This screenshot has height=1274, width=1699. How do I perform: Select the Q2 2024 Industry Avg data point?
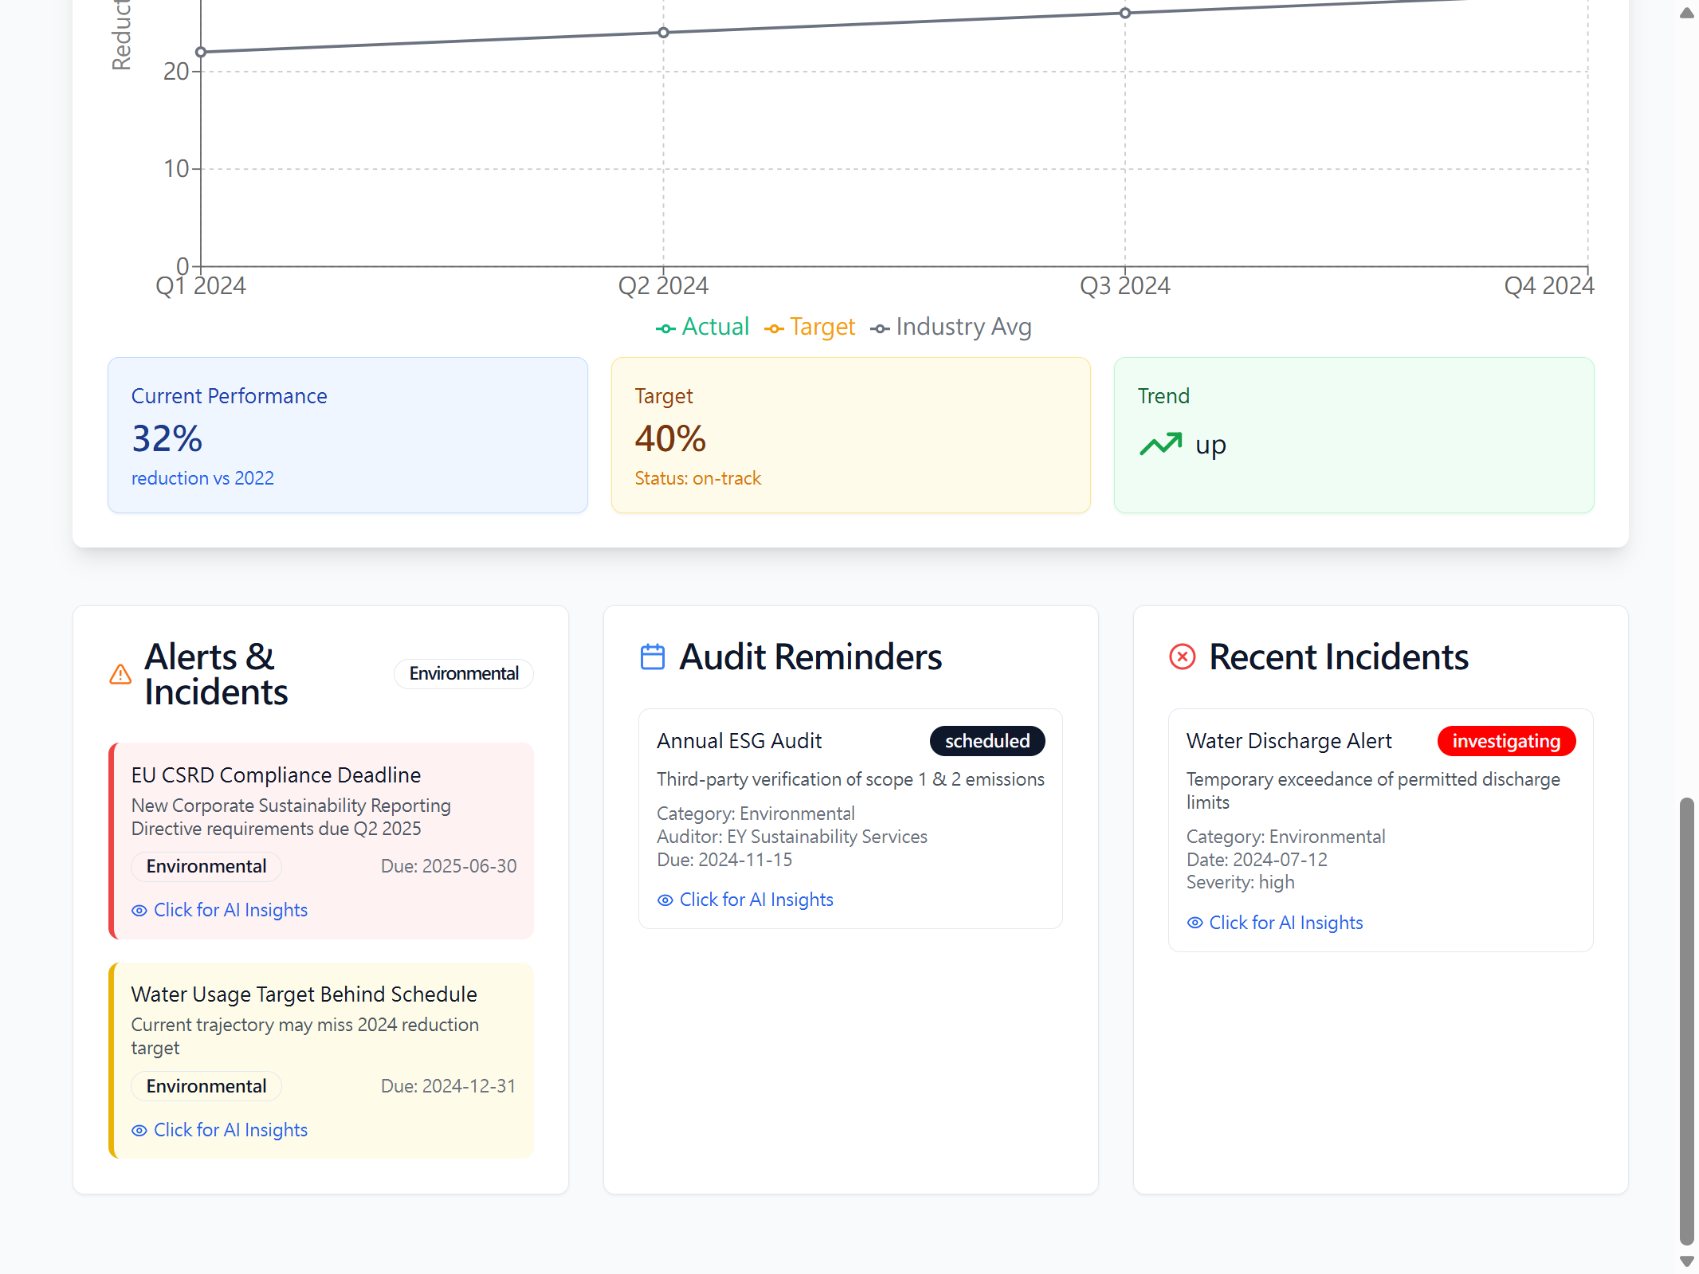663,33
